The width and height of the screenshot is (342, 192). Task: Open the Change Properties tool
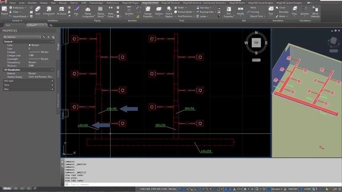pyautogui.click(x=147, y=12)
